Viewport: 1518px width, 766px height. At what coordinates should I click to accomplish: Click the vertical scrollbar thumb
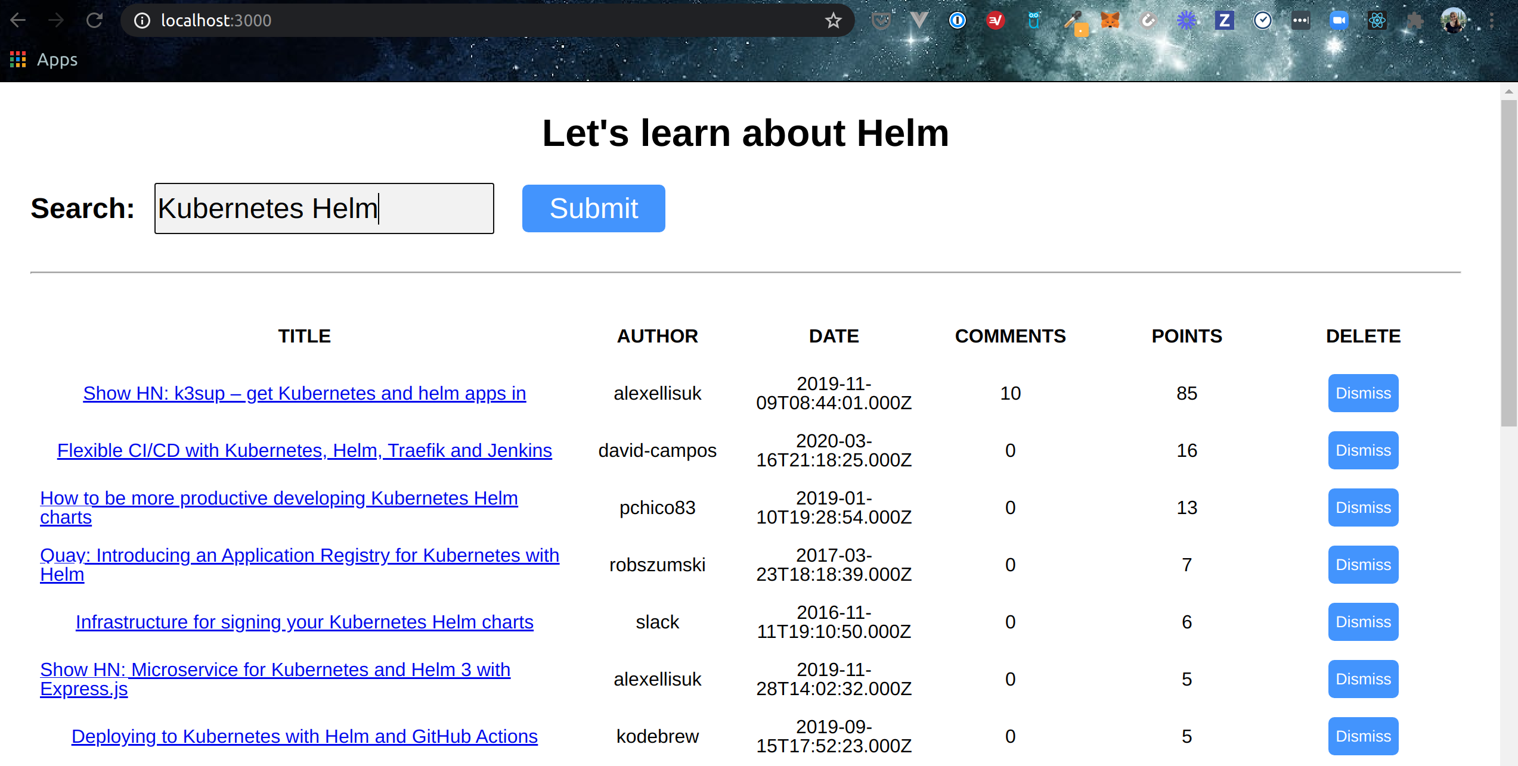[x=1508, y=263]
